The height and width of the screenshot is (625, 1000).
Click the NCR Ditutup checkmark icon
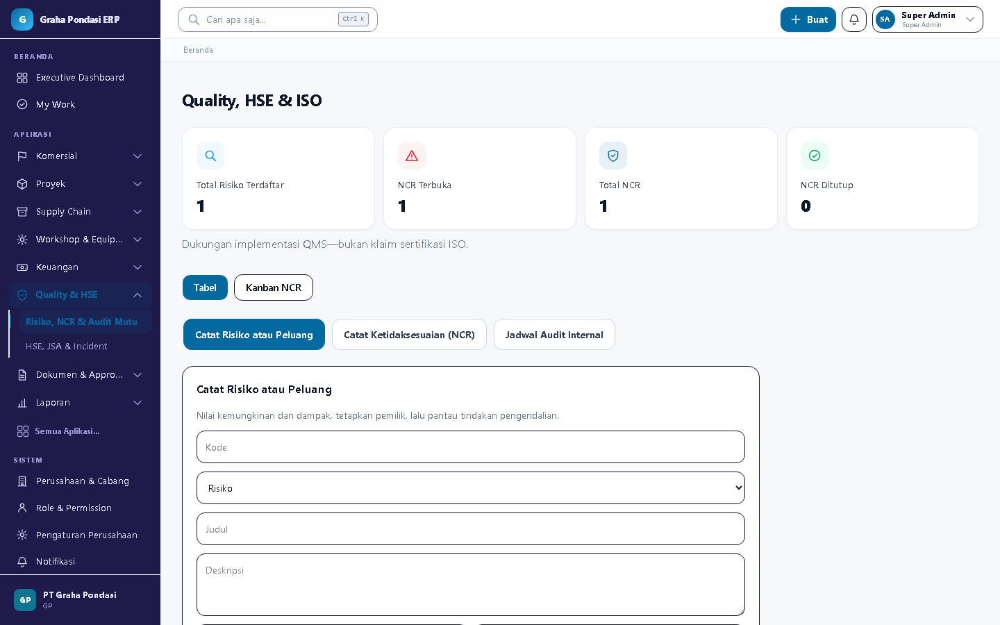[815, 156]
